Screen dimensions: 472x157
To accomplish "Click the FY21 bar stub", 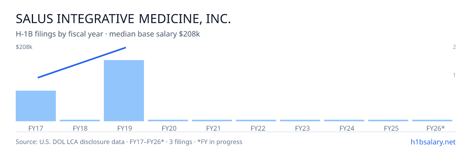I will [x=212, y=120].
